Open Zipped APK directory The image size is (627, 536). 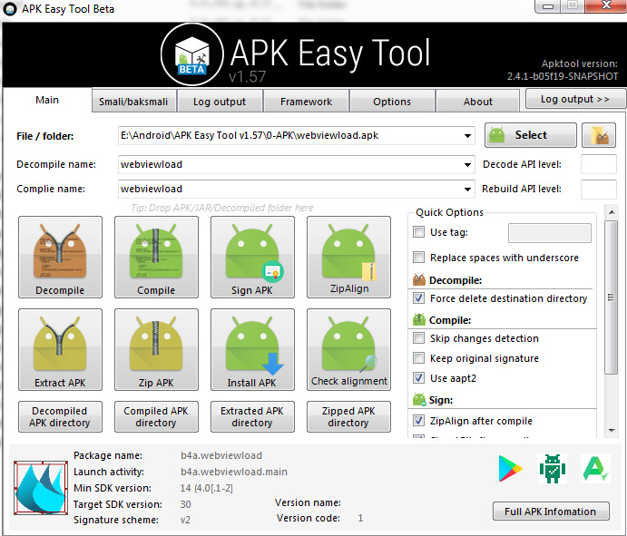348,417
